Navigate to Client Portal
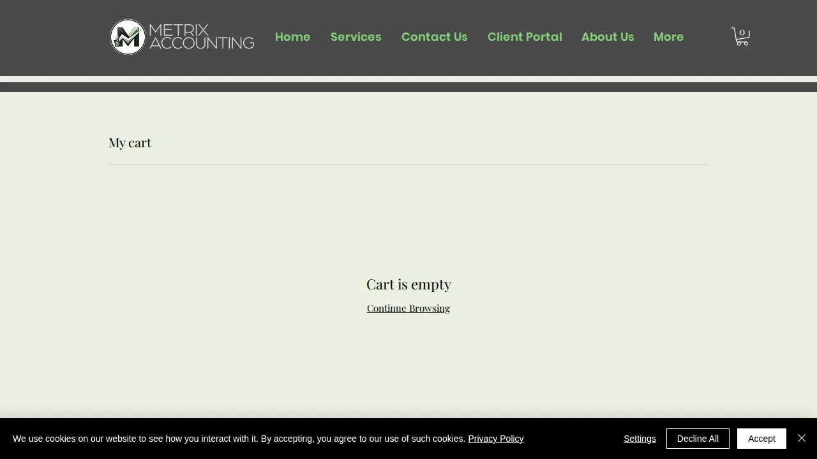The height and width of the screenshot is (459, 817). pyautogui.click(x=525, y=37)
